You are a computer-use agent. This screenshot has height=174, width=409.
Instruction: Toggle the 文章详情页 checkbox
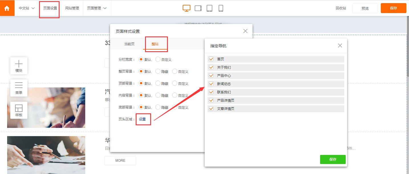[211, 109]
